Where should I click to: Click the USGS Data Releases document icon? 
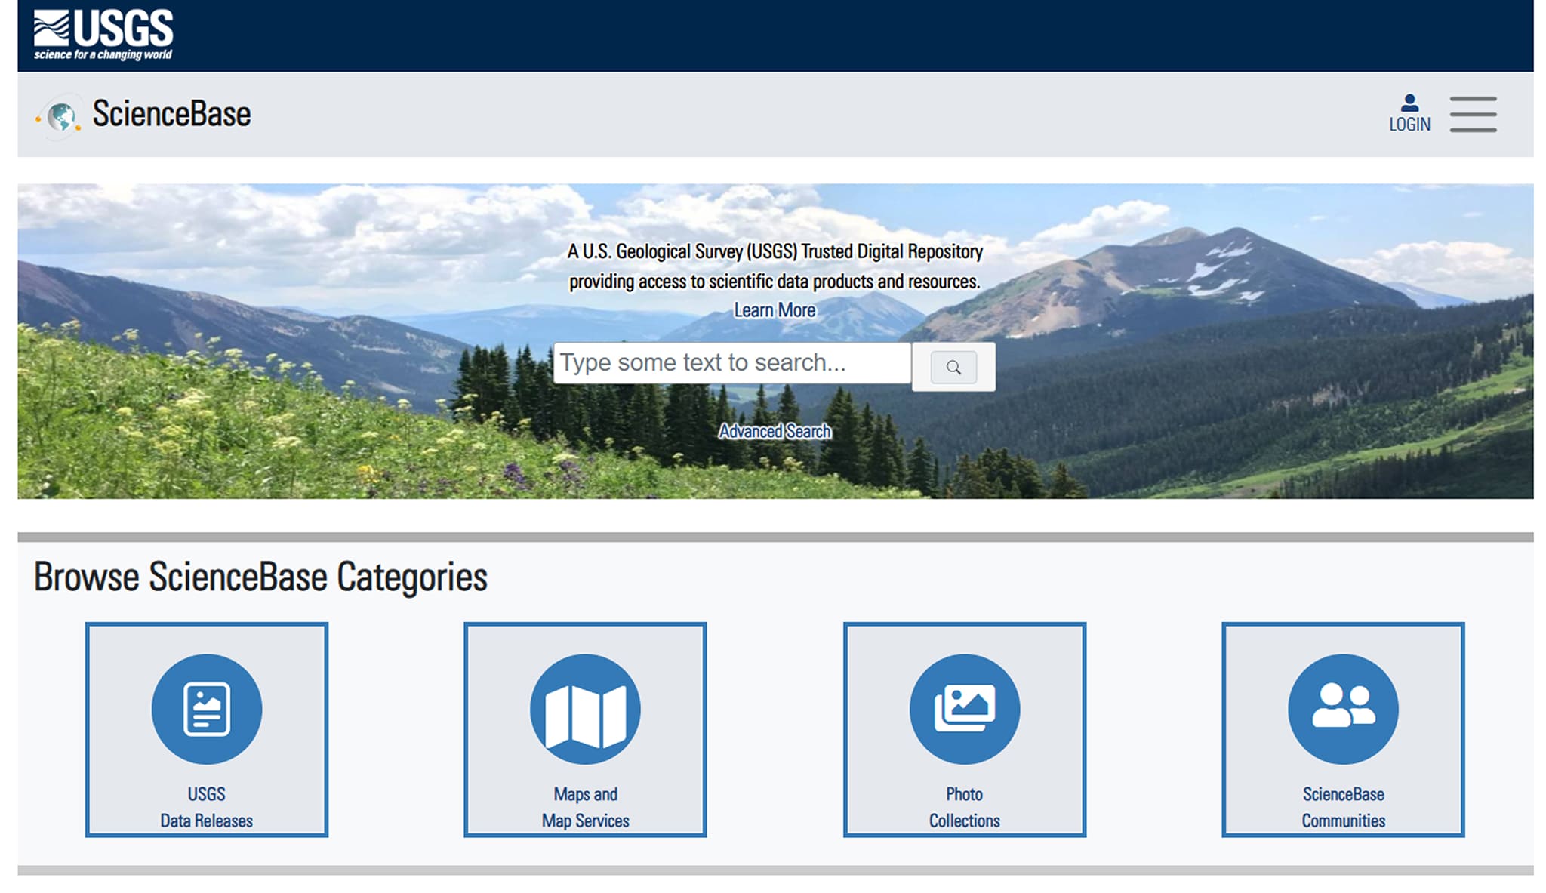(206, 709)
